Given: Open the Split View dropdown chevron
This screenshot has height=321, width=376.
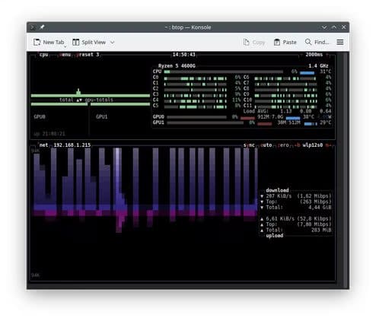Looking at the screenshot, I should 112,43.
